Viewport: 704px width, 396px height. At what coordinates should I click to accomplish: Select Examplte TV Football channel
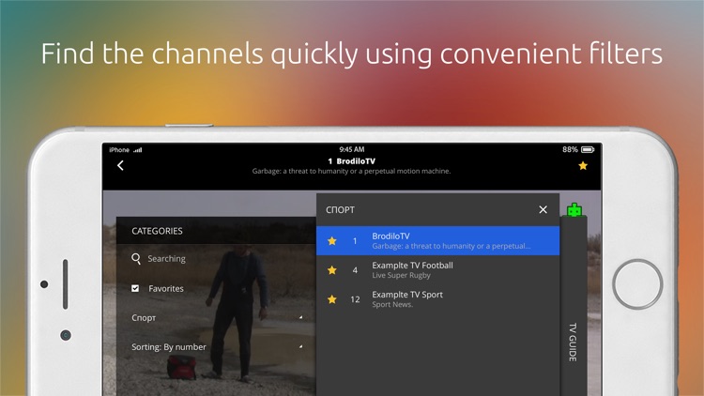tap(437, 270)
